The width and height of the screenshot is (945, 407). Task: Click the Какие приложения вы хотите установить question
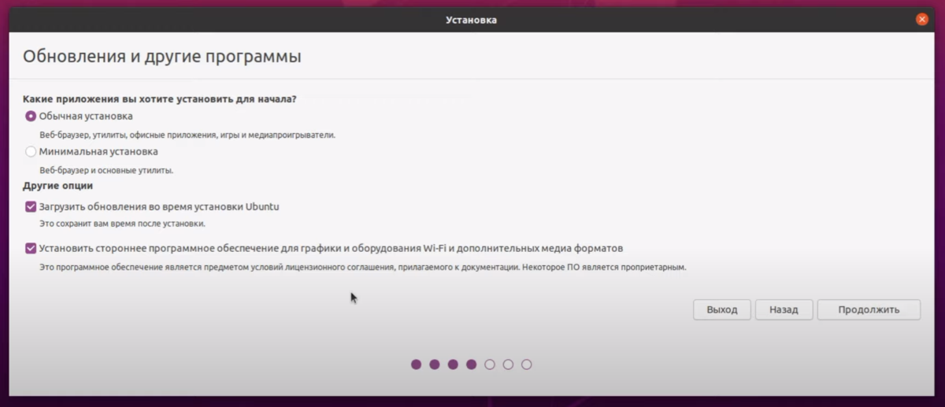pyautogui.click(x=160, y=99)
